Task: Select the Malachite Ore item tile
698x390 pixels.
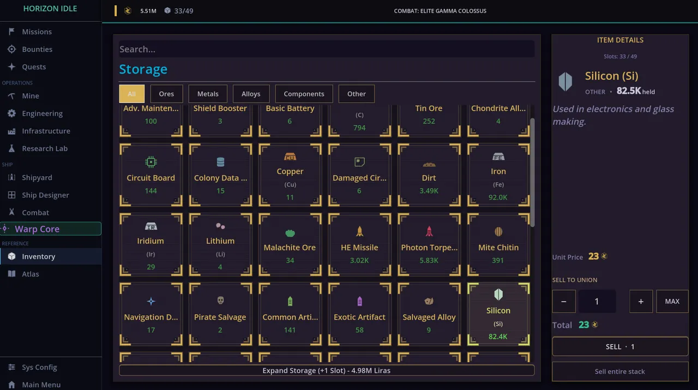Action: 290,244
